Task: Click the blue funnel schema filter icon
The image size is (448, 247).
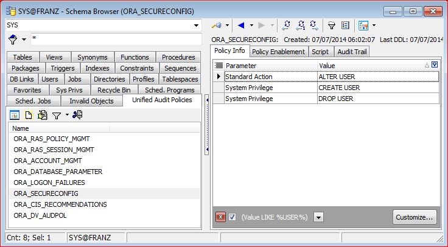Action: pos(13,39)
